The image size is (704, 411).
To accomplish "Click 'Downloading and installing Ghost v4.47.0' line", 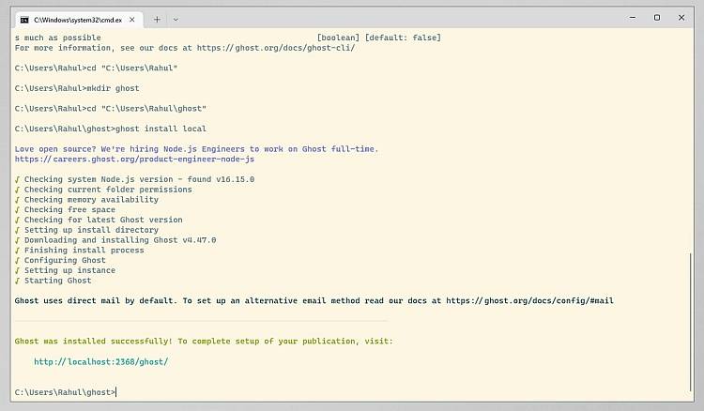I will (x=115, y=240).
